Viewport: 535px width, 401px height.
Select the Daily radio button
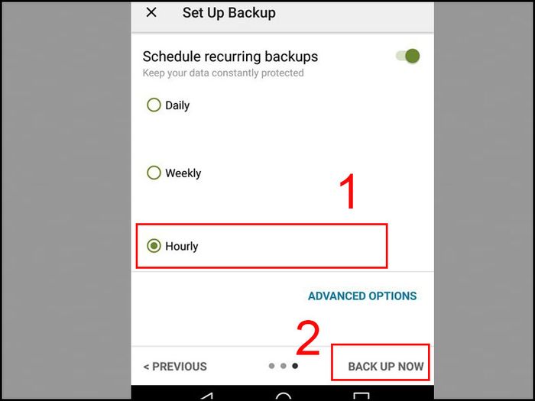tap(154, 105)
